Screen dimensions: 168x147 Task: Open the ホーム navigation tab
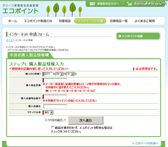tap(13, 21)
